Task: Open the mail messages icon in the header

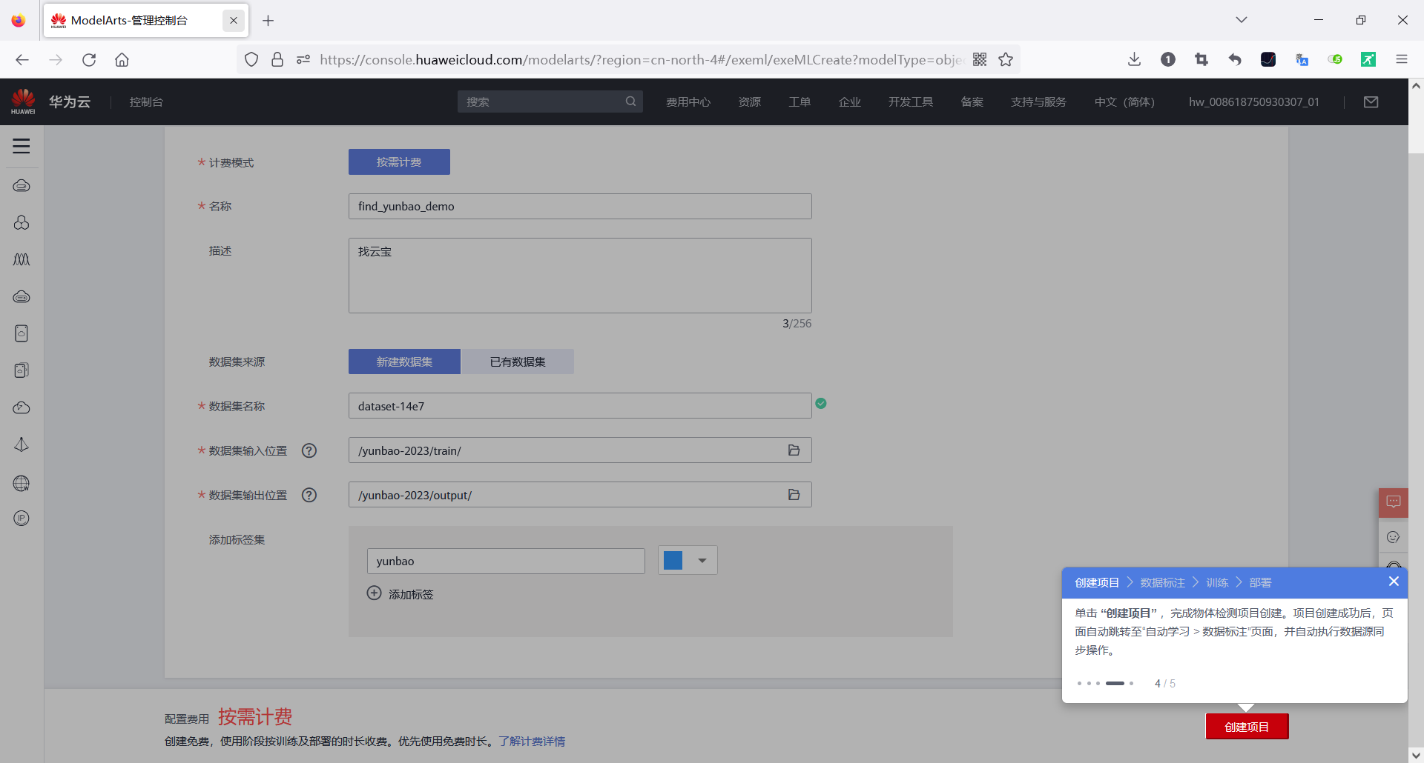Action: (x=1371, y=101)
